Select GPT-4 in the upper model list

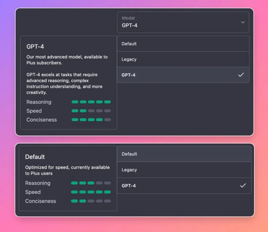(183, 75)
